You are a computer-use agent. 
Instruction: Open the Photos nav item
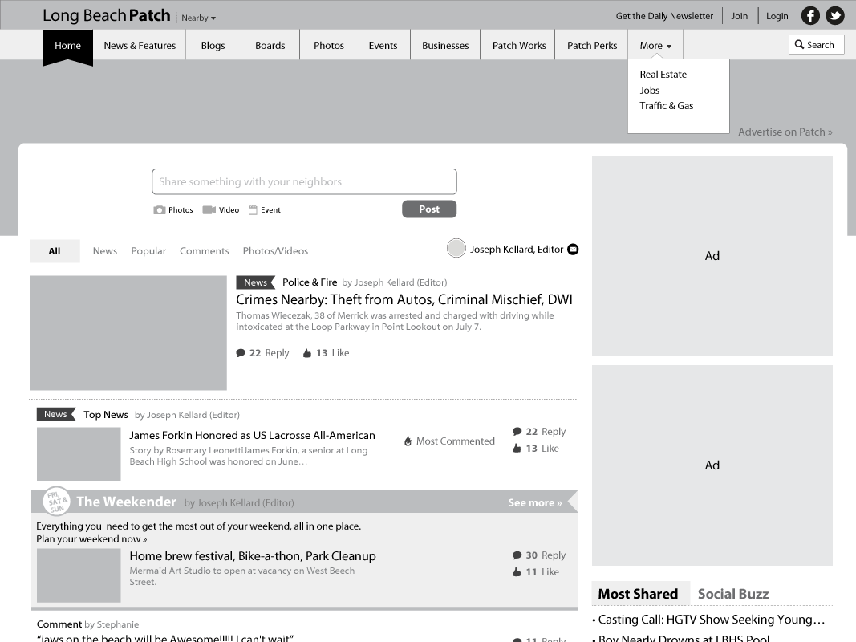[x=329, y=45]
